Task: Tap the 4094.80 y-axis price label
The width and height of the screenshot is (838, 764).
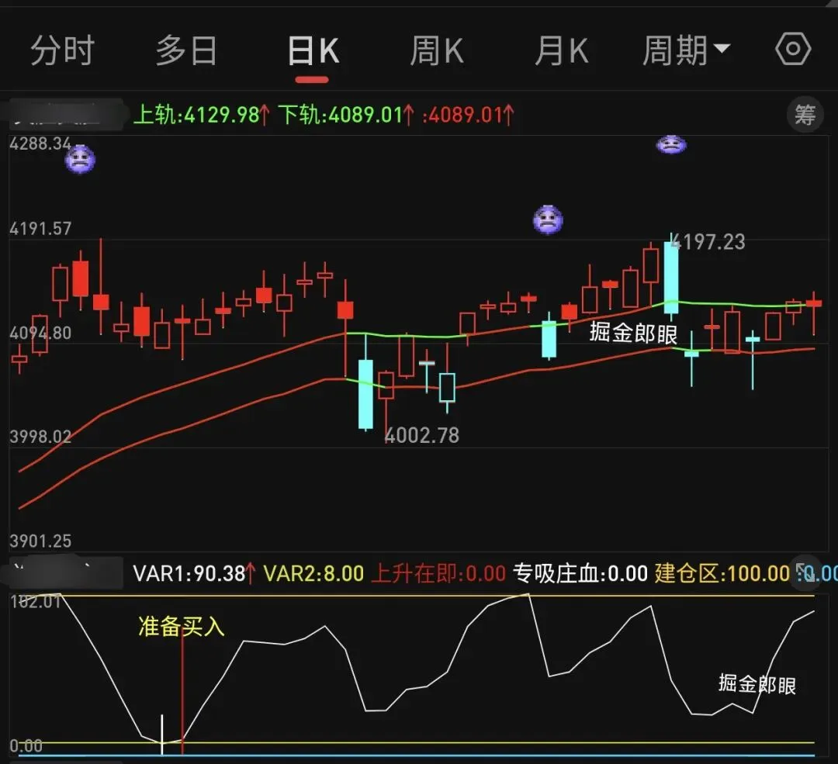Action: [x=40, y=333]
